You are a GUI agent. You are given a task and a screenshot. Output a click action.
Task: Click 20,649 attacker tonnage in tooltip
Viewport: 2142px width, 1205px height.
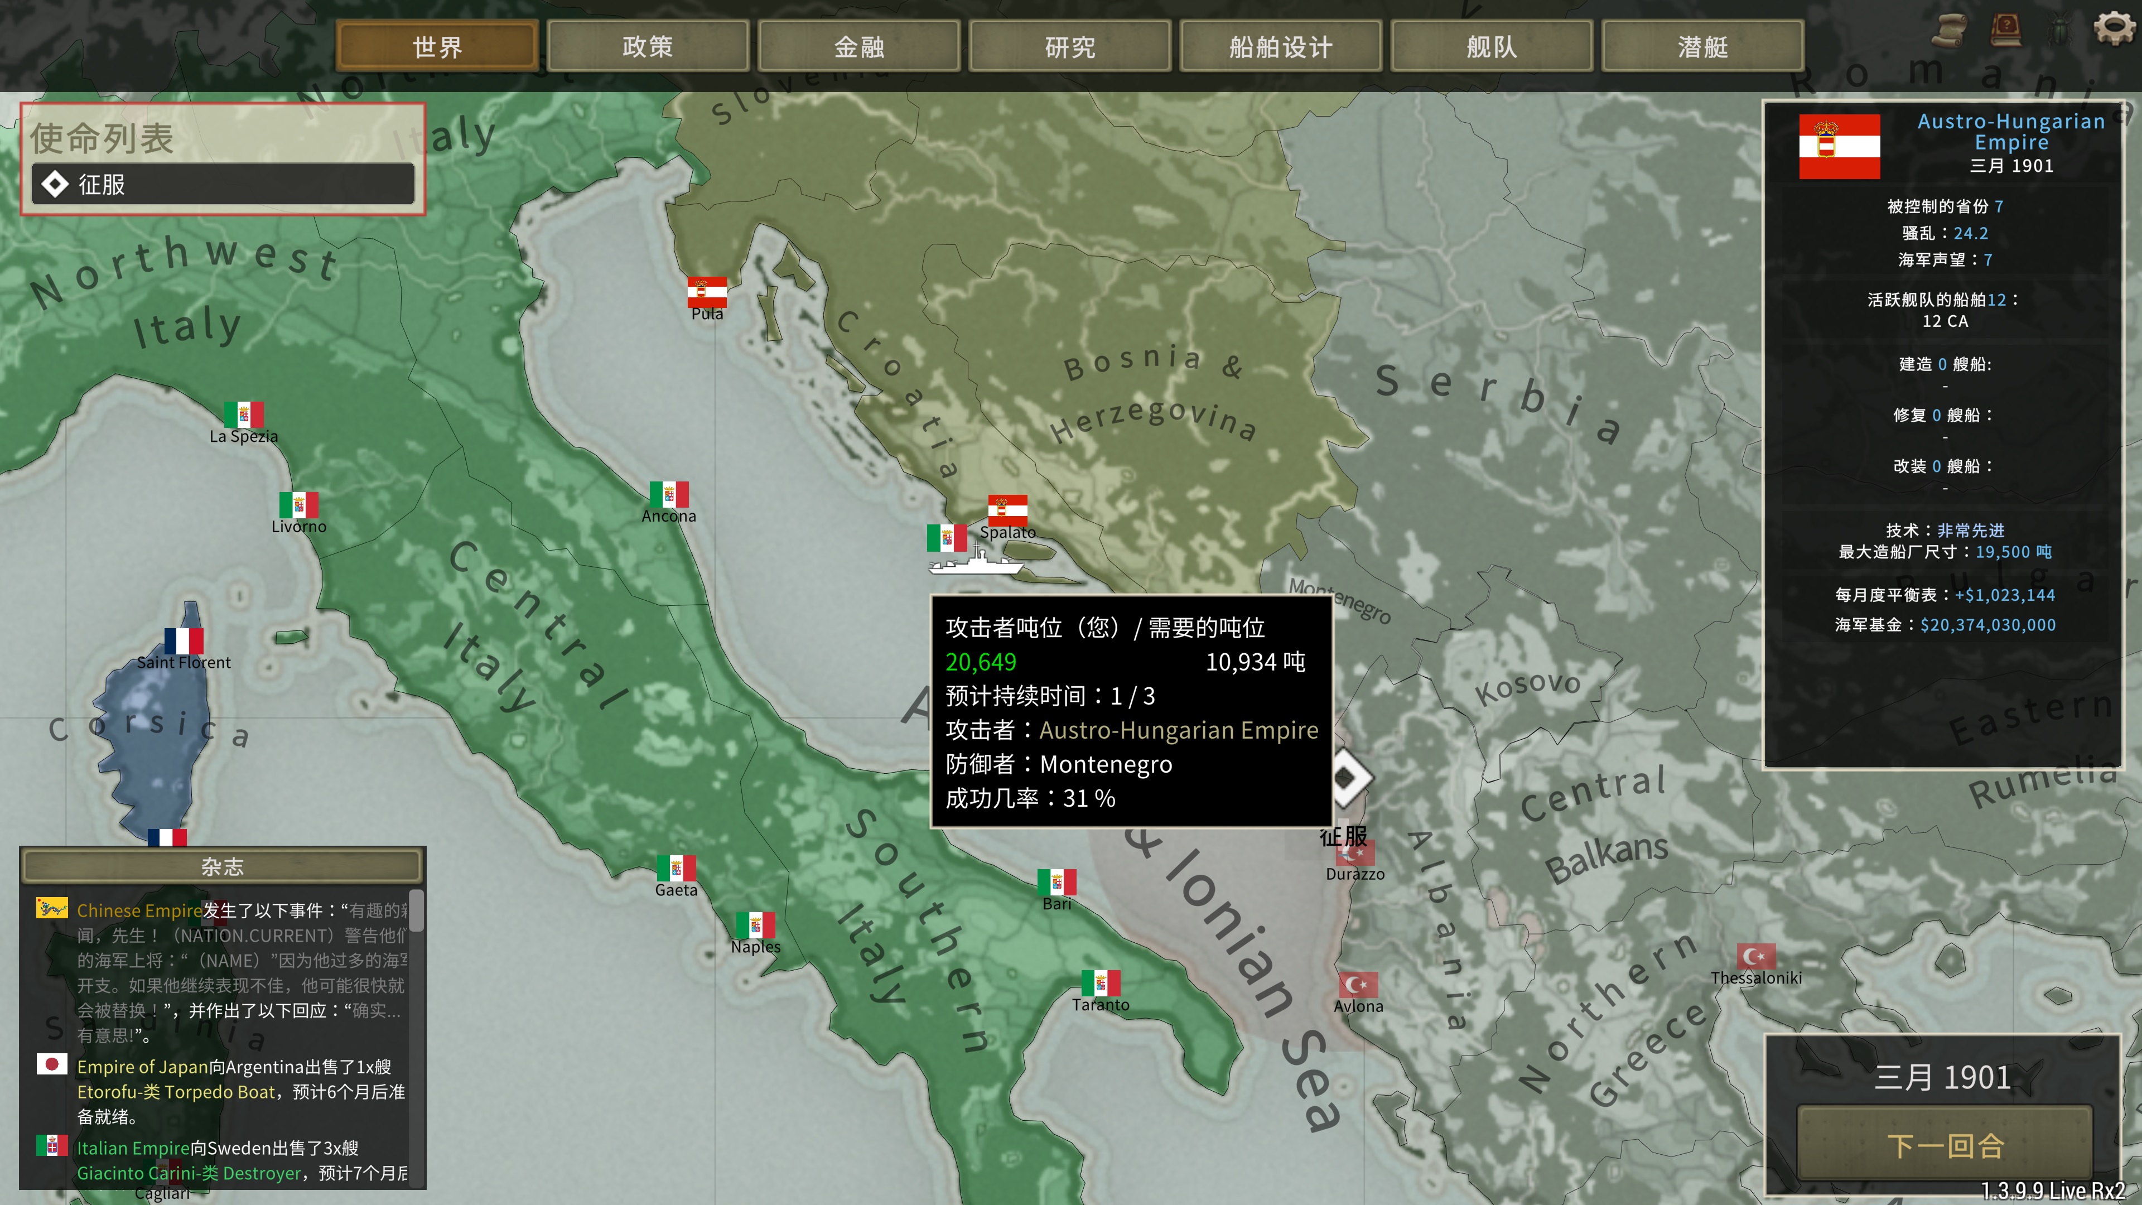pos(981,662)
